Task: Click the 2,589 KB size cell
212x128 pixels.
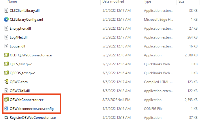Action: tap(191, 55)
